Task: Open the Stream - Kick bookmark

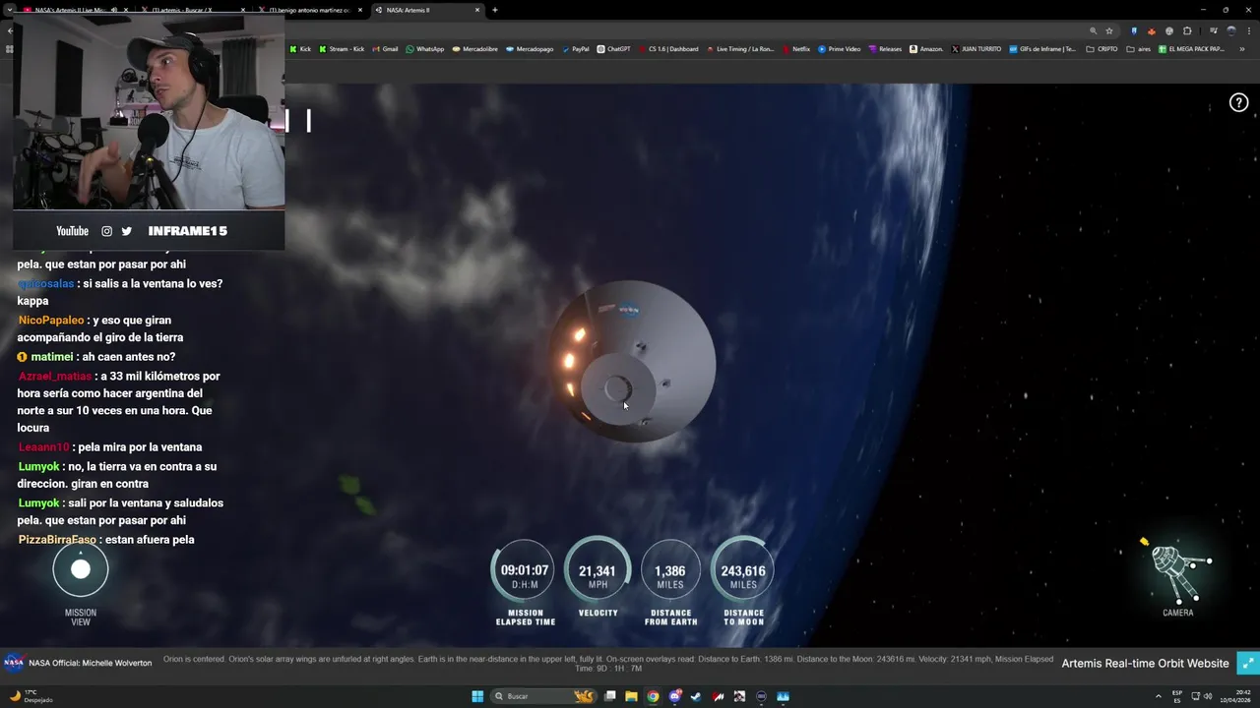Action: click(342, 48)
